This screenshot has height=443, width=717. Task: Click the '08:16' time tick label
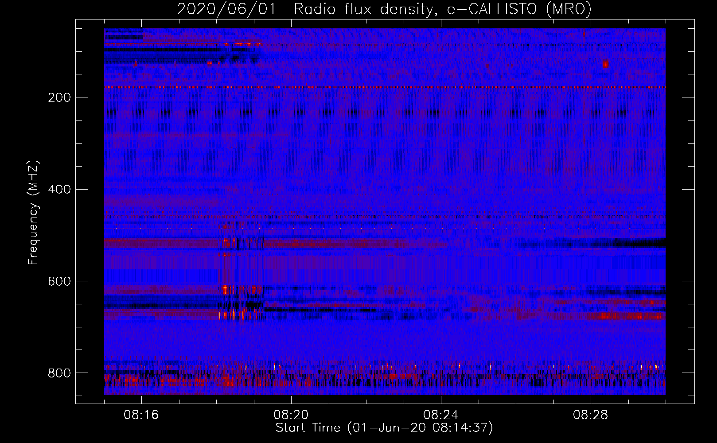tap(141, 415)
